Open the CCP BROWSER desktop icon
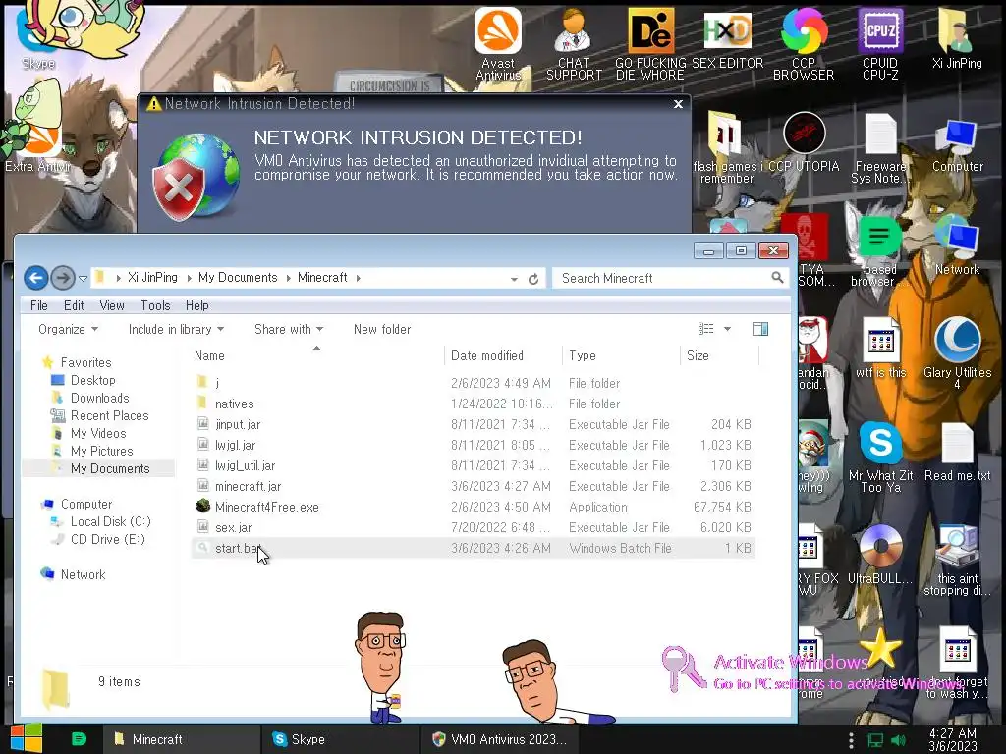The height and width of the screenshot is (754, 1006). [804, 43]
